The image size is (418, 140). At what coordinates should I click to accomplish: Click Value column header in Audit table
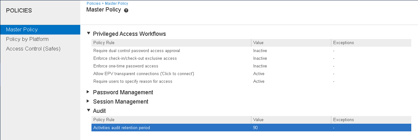pos(291,120)
